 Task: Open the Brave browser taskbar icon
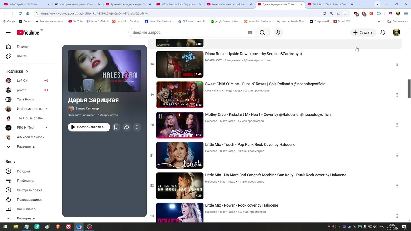coord(58,227)
